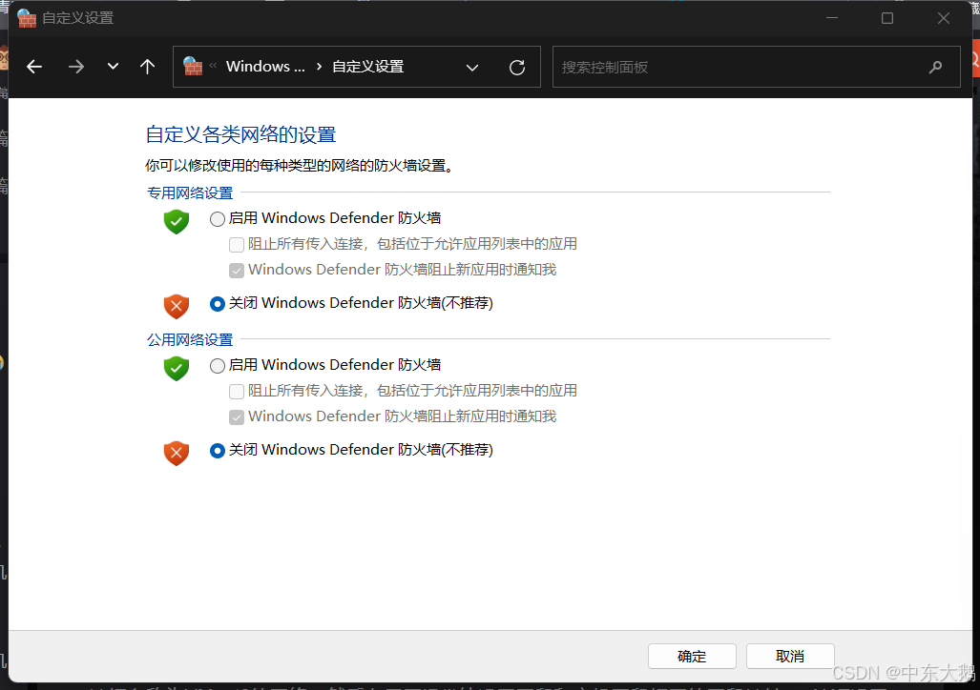Close the 自定义设置 window
Viewport: 980px width, 690px height.
pos(944,18)
